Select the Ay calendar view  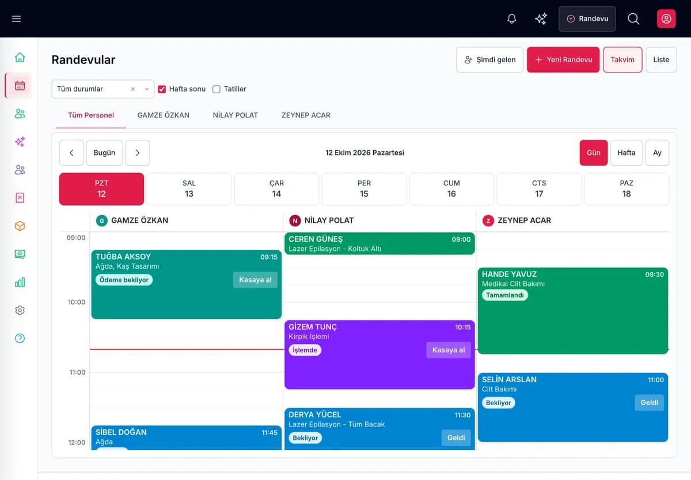pyautogui.click(x=658, y=153)
